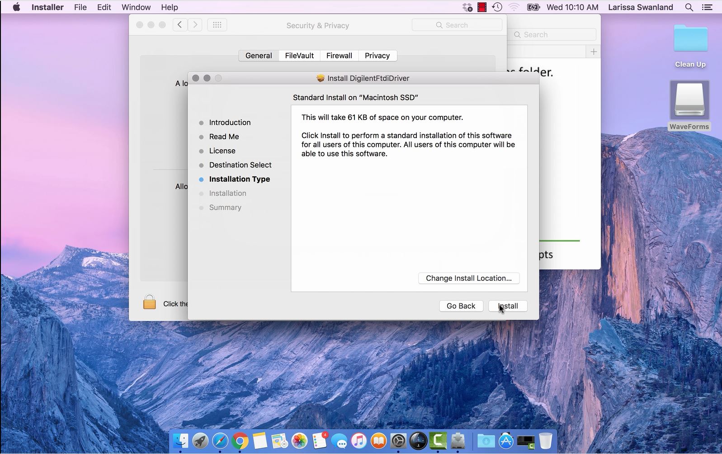
Task: Open App Store from the Dock
Action: [x=506, y=440]
